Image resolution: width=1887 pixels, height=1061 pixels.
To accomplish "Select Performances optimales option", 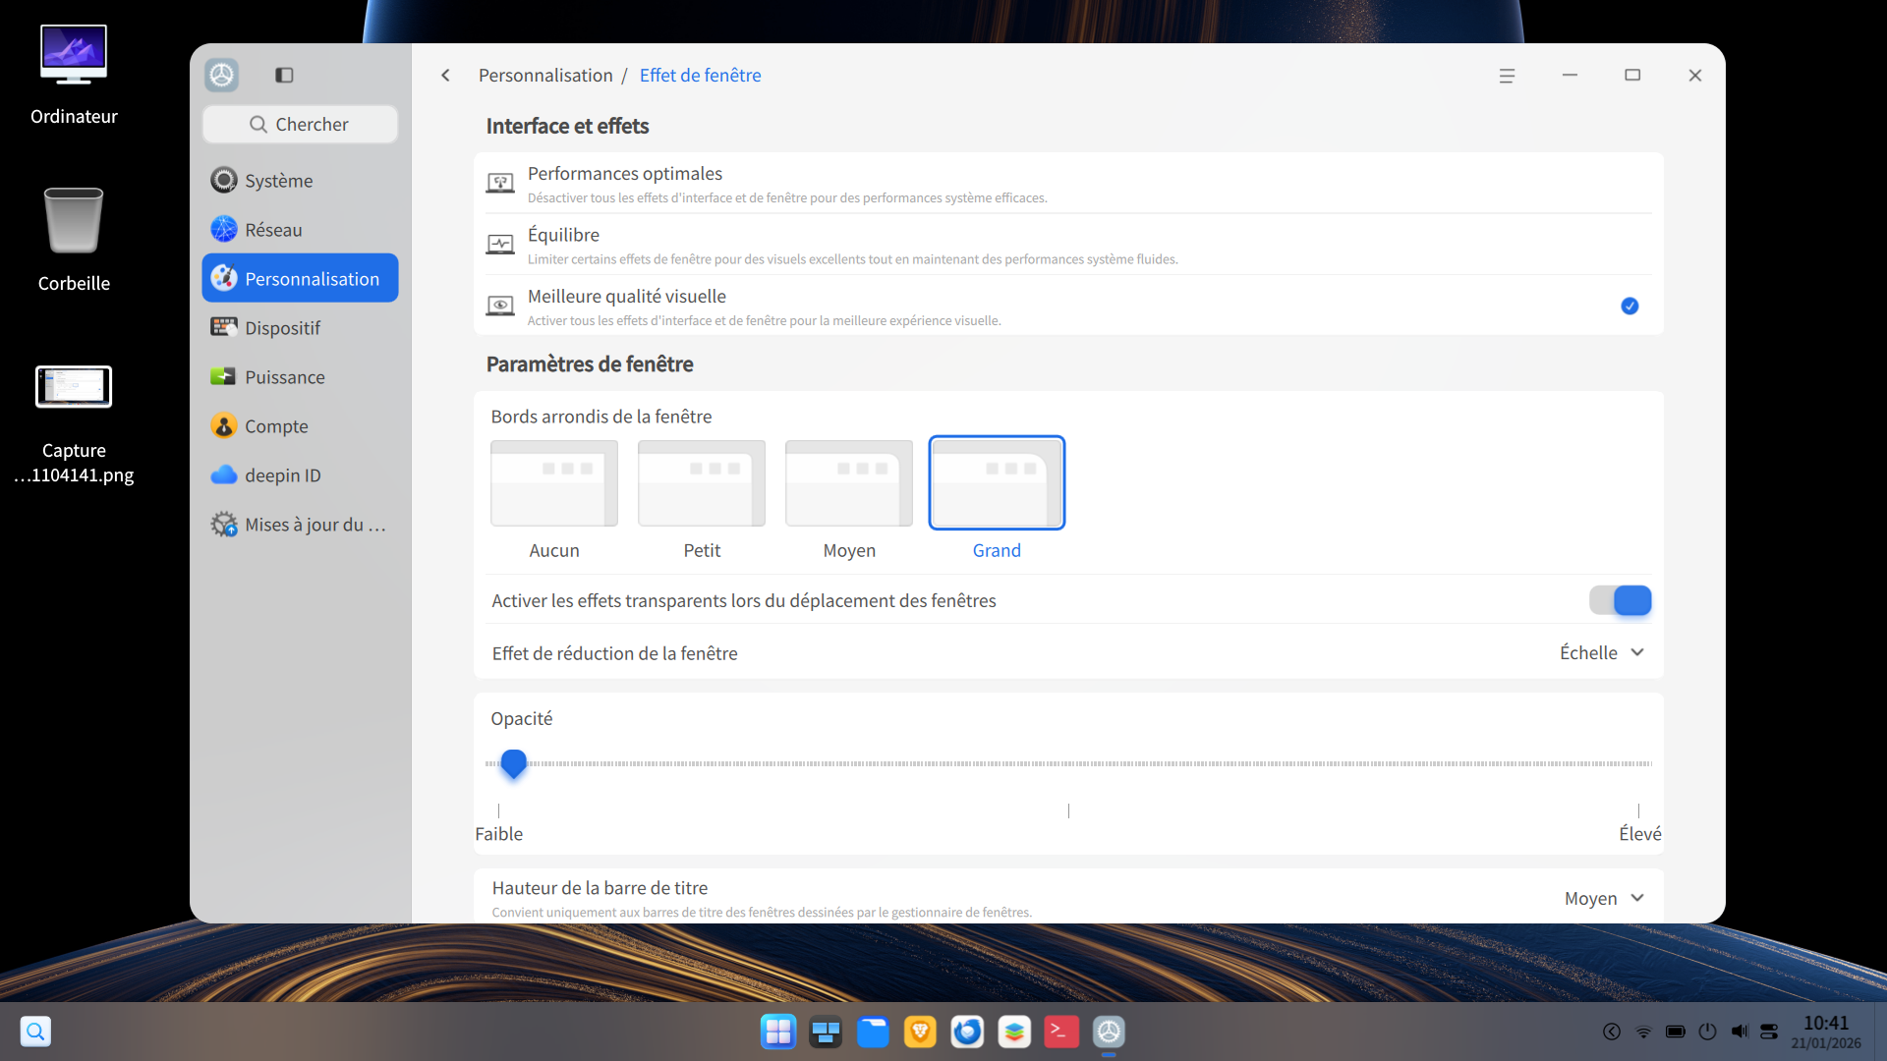I will click(1068, 184).
